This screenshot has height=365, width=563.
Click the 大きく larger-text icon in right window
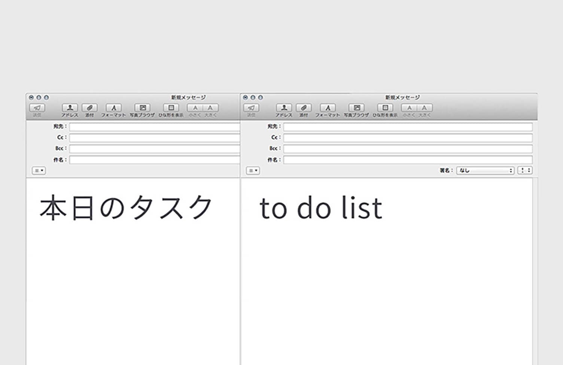pos(424,108)
